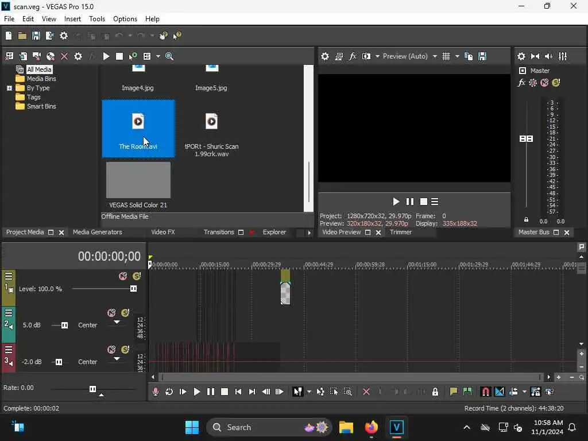Lock Master Bus fader channels

pyautogui.click(x=526, y=220)
